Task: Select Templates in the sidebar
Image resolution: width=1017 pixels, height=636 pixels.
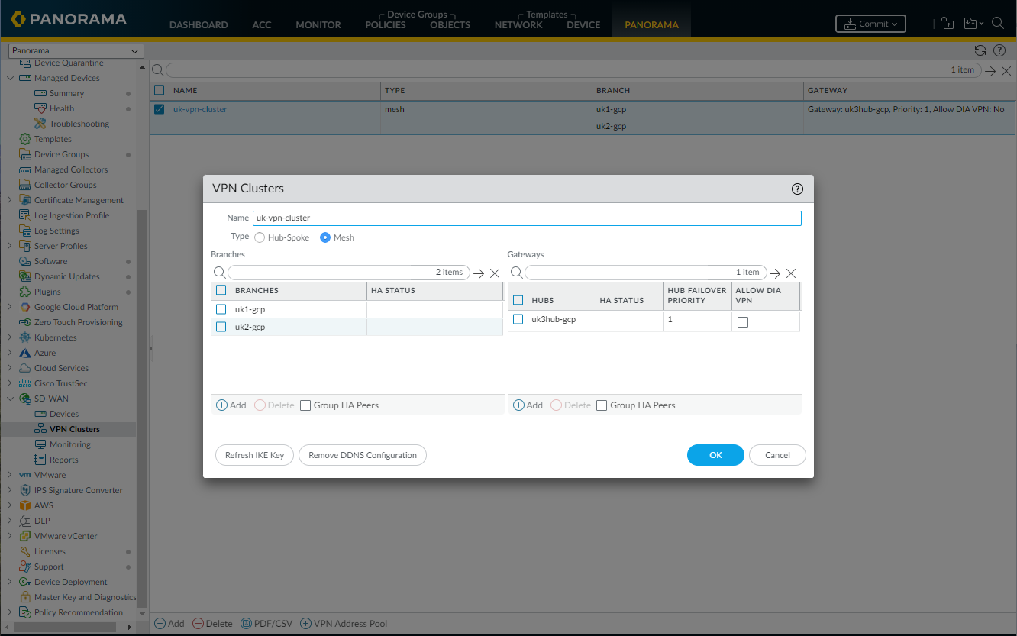Action: coord(53,139)
